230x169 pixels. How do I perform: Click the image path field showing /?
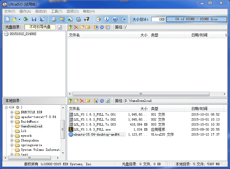[176, 27]
